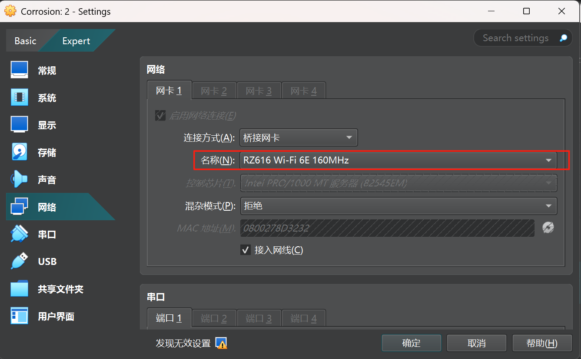Open the 常规 (General) settings icon
The height and width of the screenshot is (359, 581).
(x=19, y=70)
